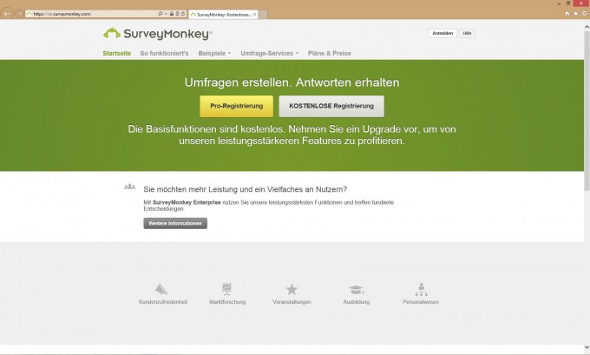Viewport: 590px width, 355px height.
Task: Click the refresh icon in address bar
Action: [183, 14]
